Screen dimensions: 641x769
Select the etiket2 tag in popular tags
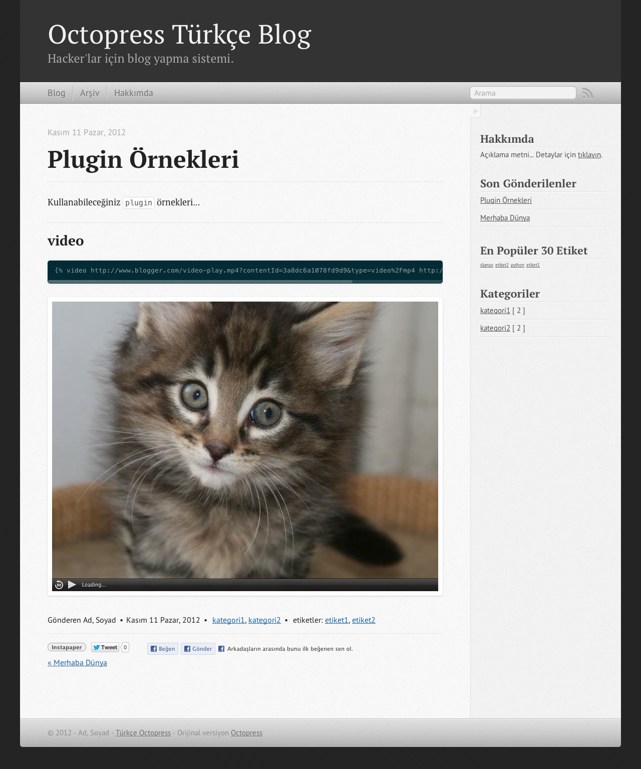click(x=502, y=265)
